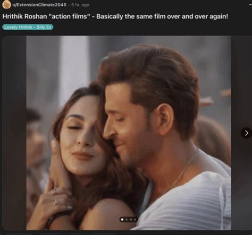Viewport: 252px width, 235px height.
Task: Open the post title 'Hrithik Roshan "action films"'
Action: coord(115,16)
